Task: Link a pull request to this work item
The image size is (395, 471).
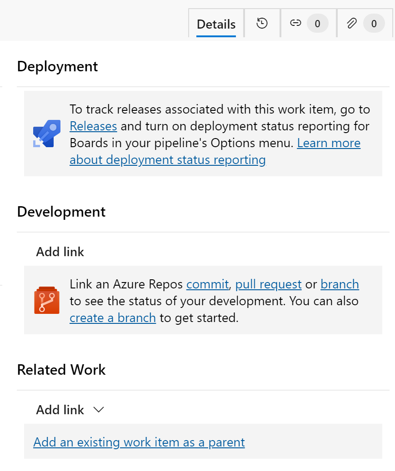Action: point(268,284)
